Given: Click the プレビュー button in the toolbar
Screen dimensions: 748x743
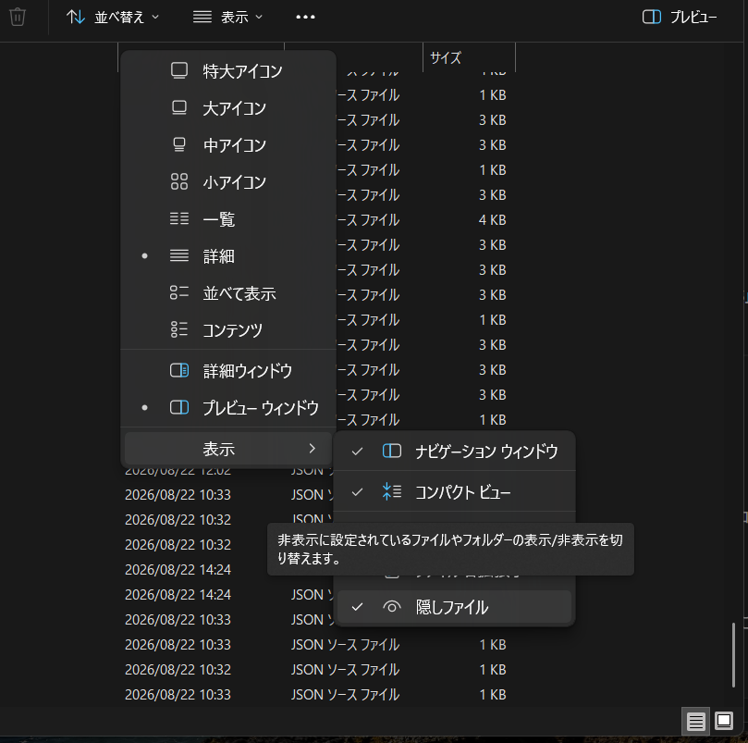Looking at the screenshot, I should pos(680,18).
